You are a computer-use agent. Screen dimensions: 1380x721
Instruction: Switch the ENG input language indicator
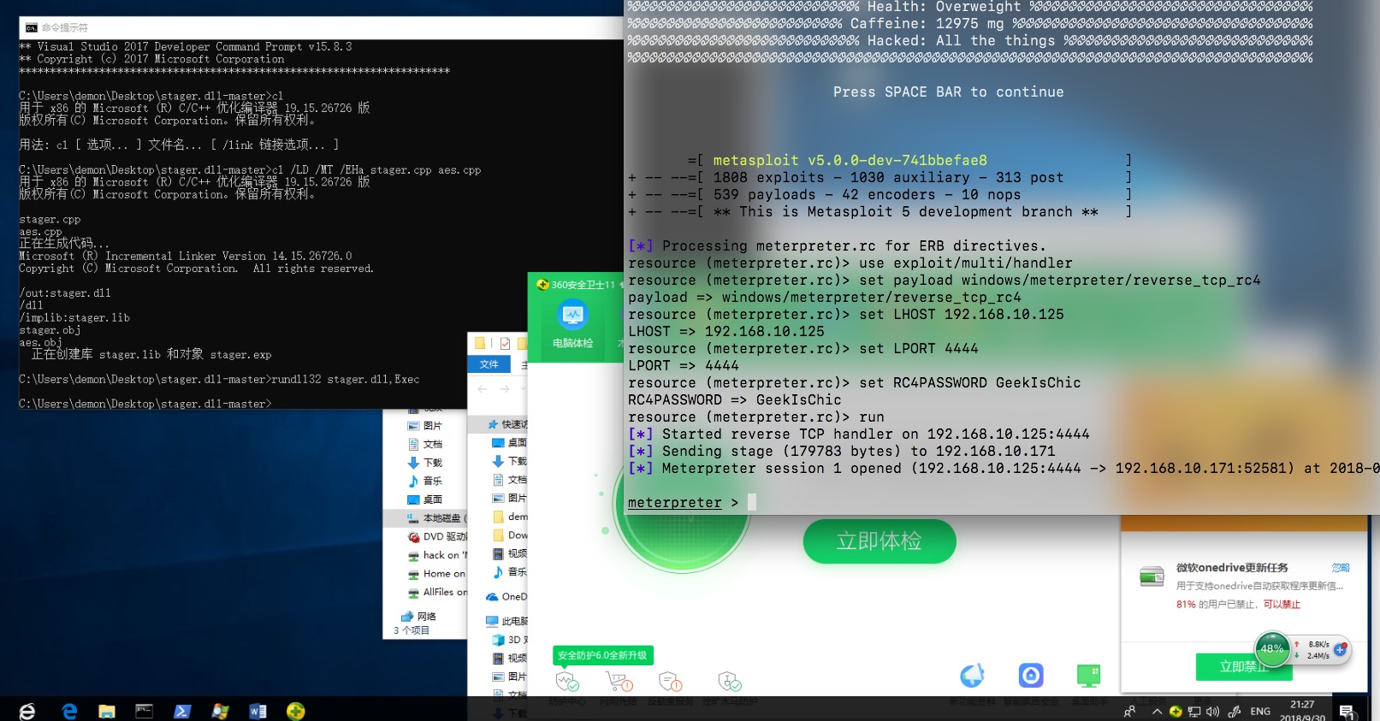[1260, 712]
